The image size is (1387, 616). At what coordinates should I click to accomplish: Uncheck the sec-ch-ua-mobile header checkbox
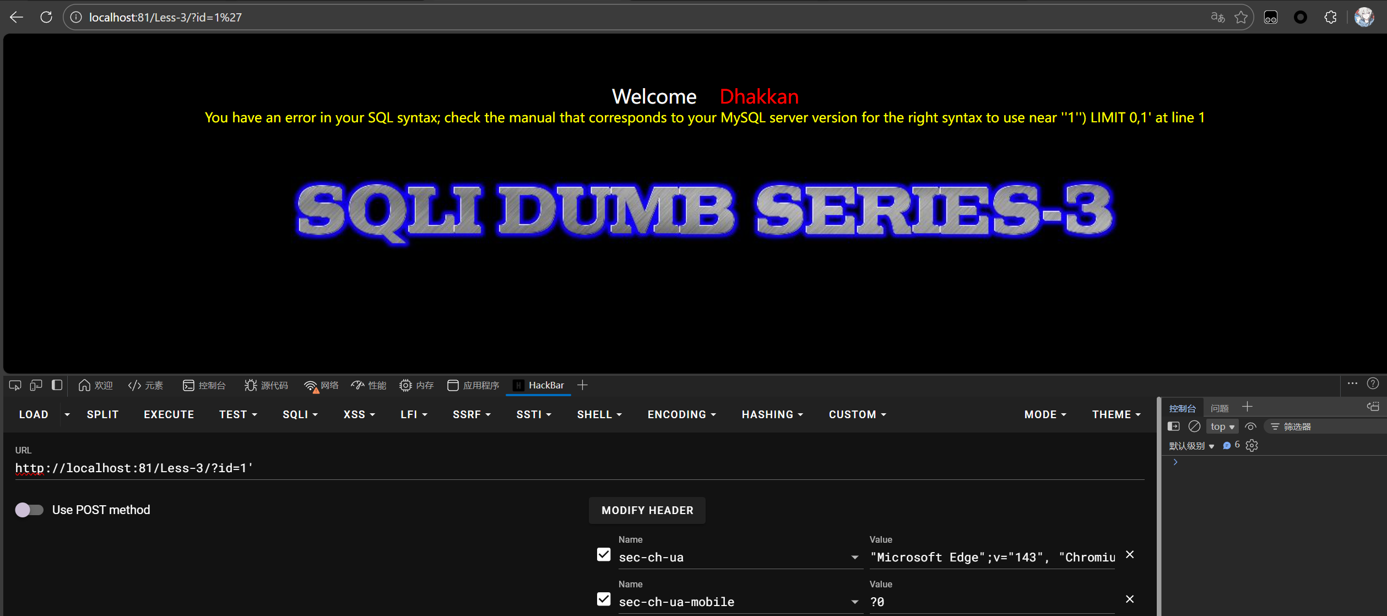tap(604, 599)
